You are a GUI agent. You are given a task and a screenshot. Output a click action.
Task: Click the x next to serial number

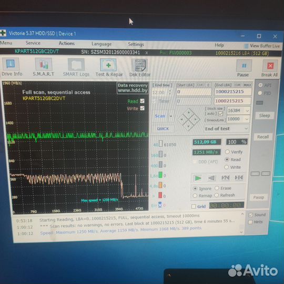point(147,53)
